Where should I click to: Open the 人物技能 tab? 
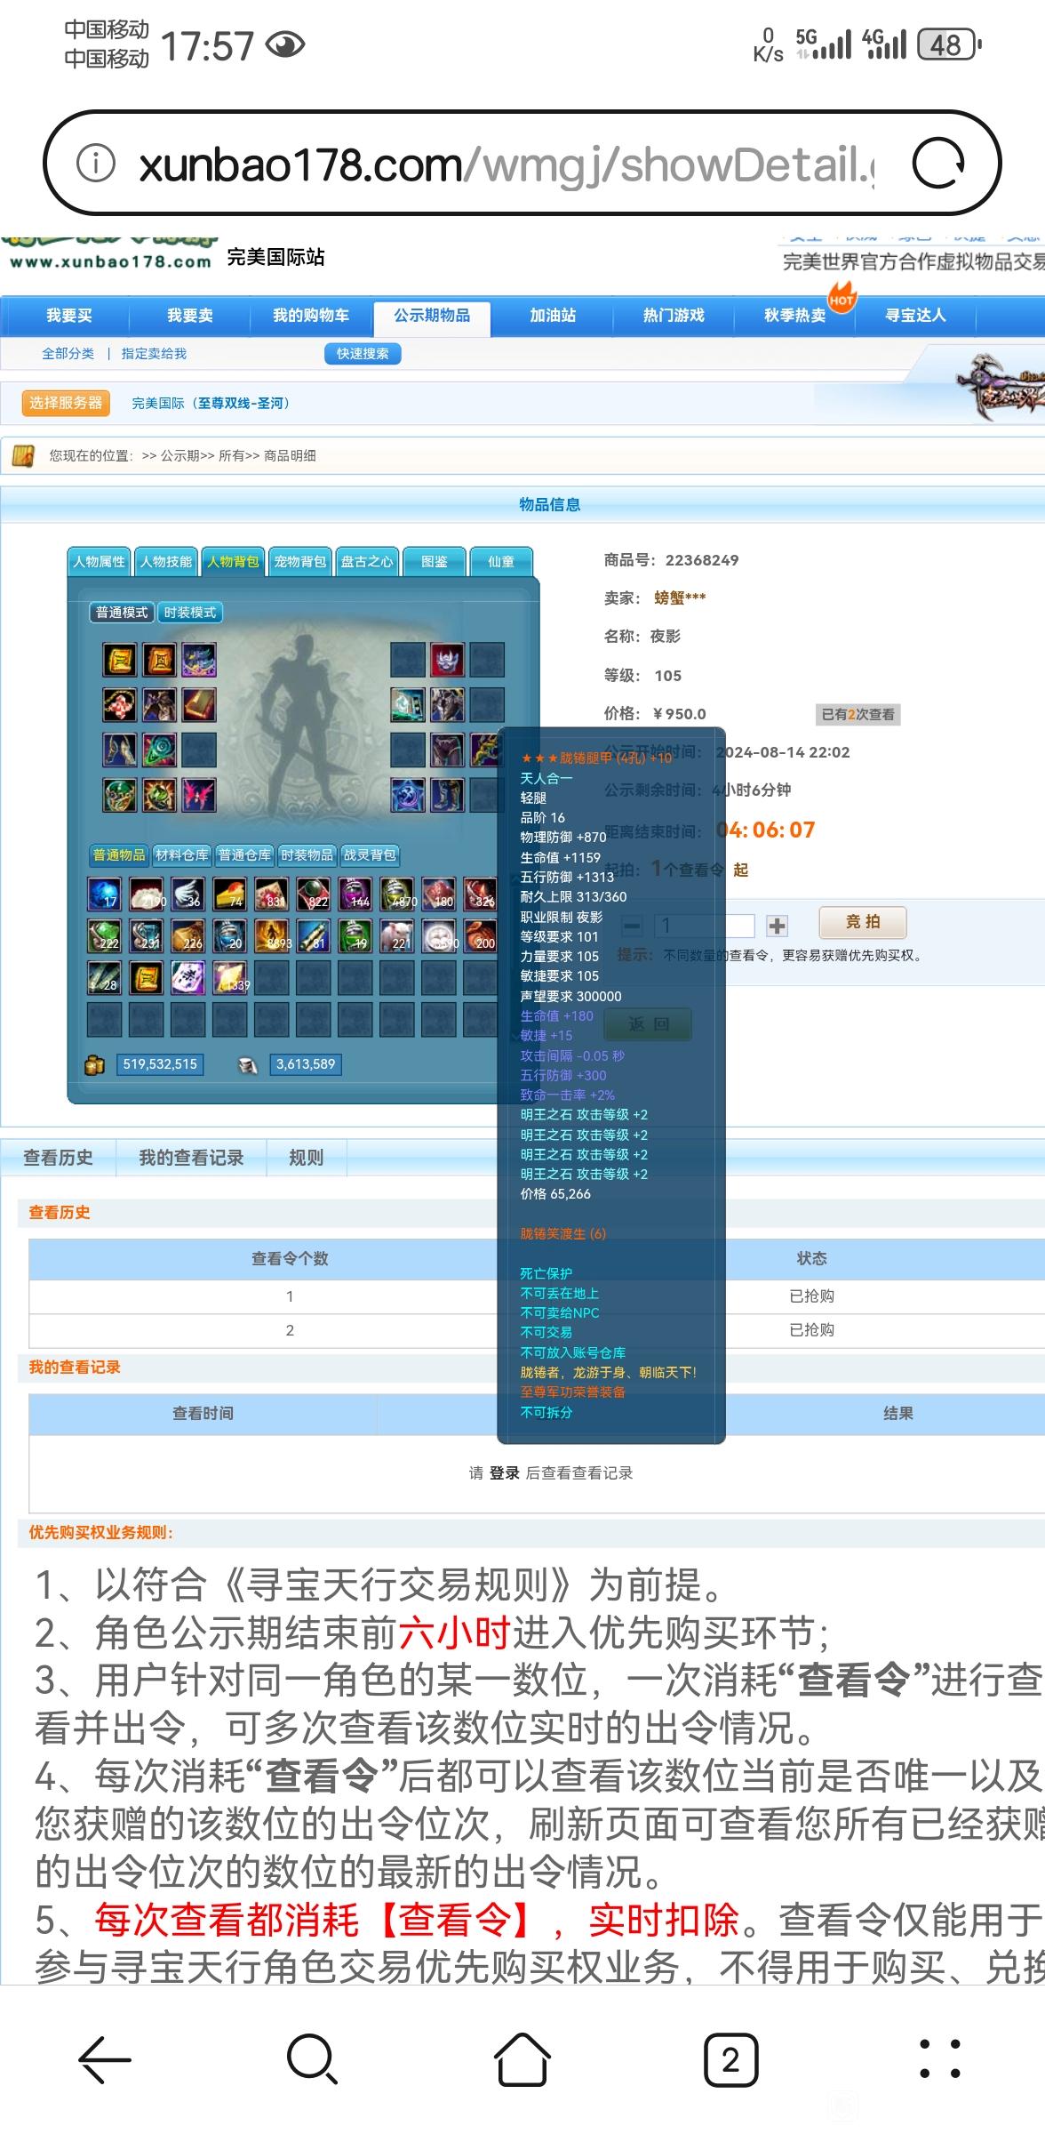[x=166, y=562]
